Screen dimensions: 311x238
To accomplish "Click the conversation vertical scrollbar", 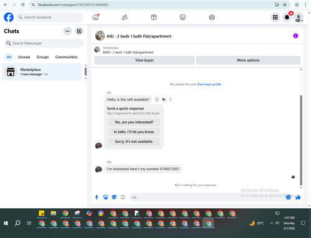I will (x=301, y=140).
